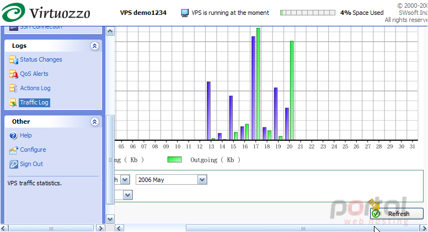Click main pane horizontal scroll left arrow
The image size is (428, 232).
tap(119, 228)
